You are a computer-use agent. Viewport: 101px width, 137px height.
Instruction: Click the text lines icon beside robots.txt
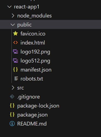click(16, 79)
